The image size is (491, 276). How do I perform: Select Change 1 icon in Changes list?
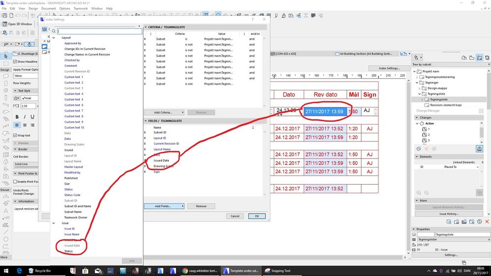pos(425,129)
